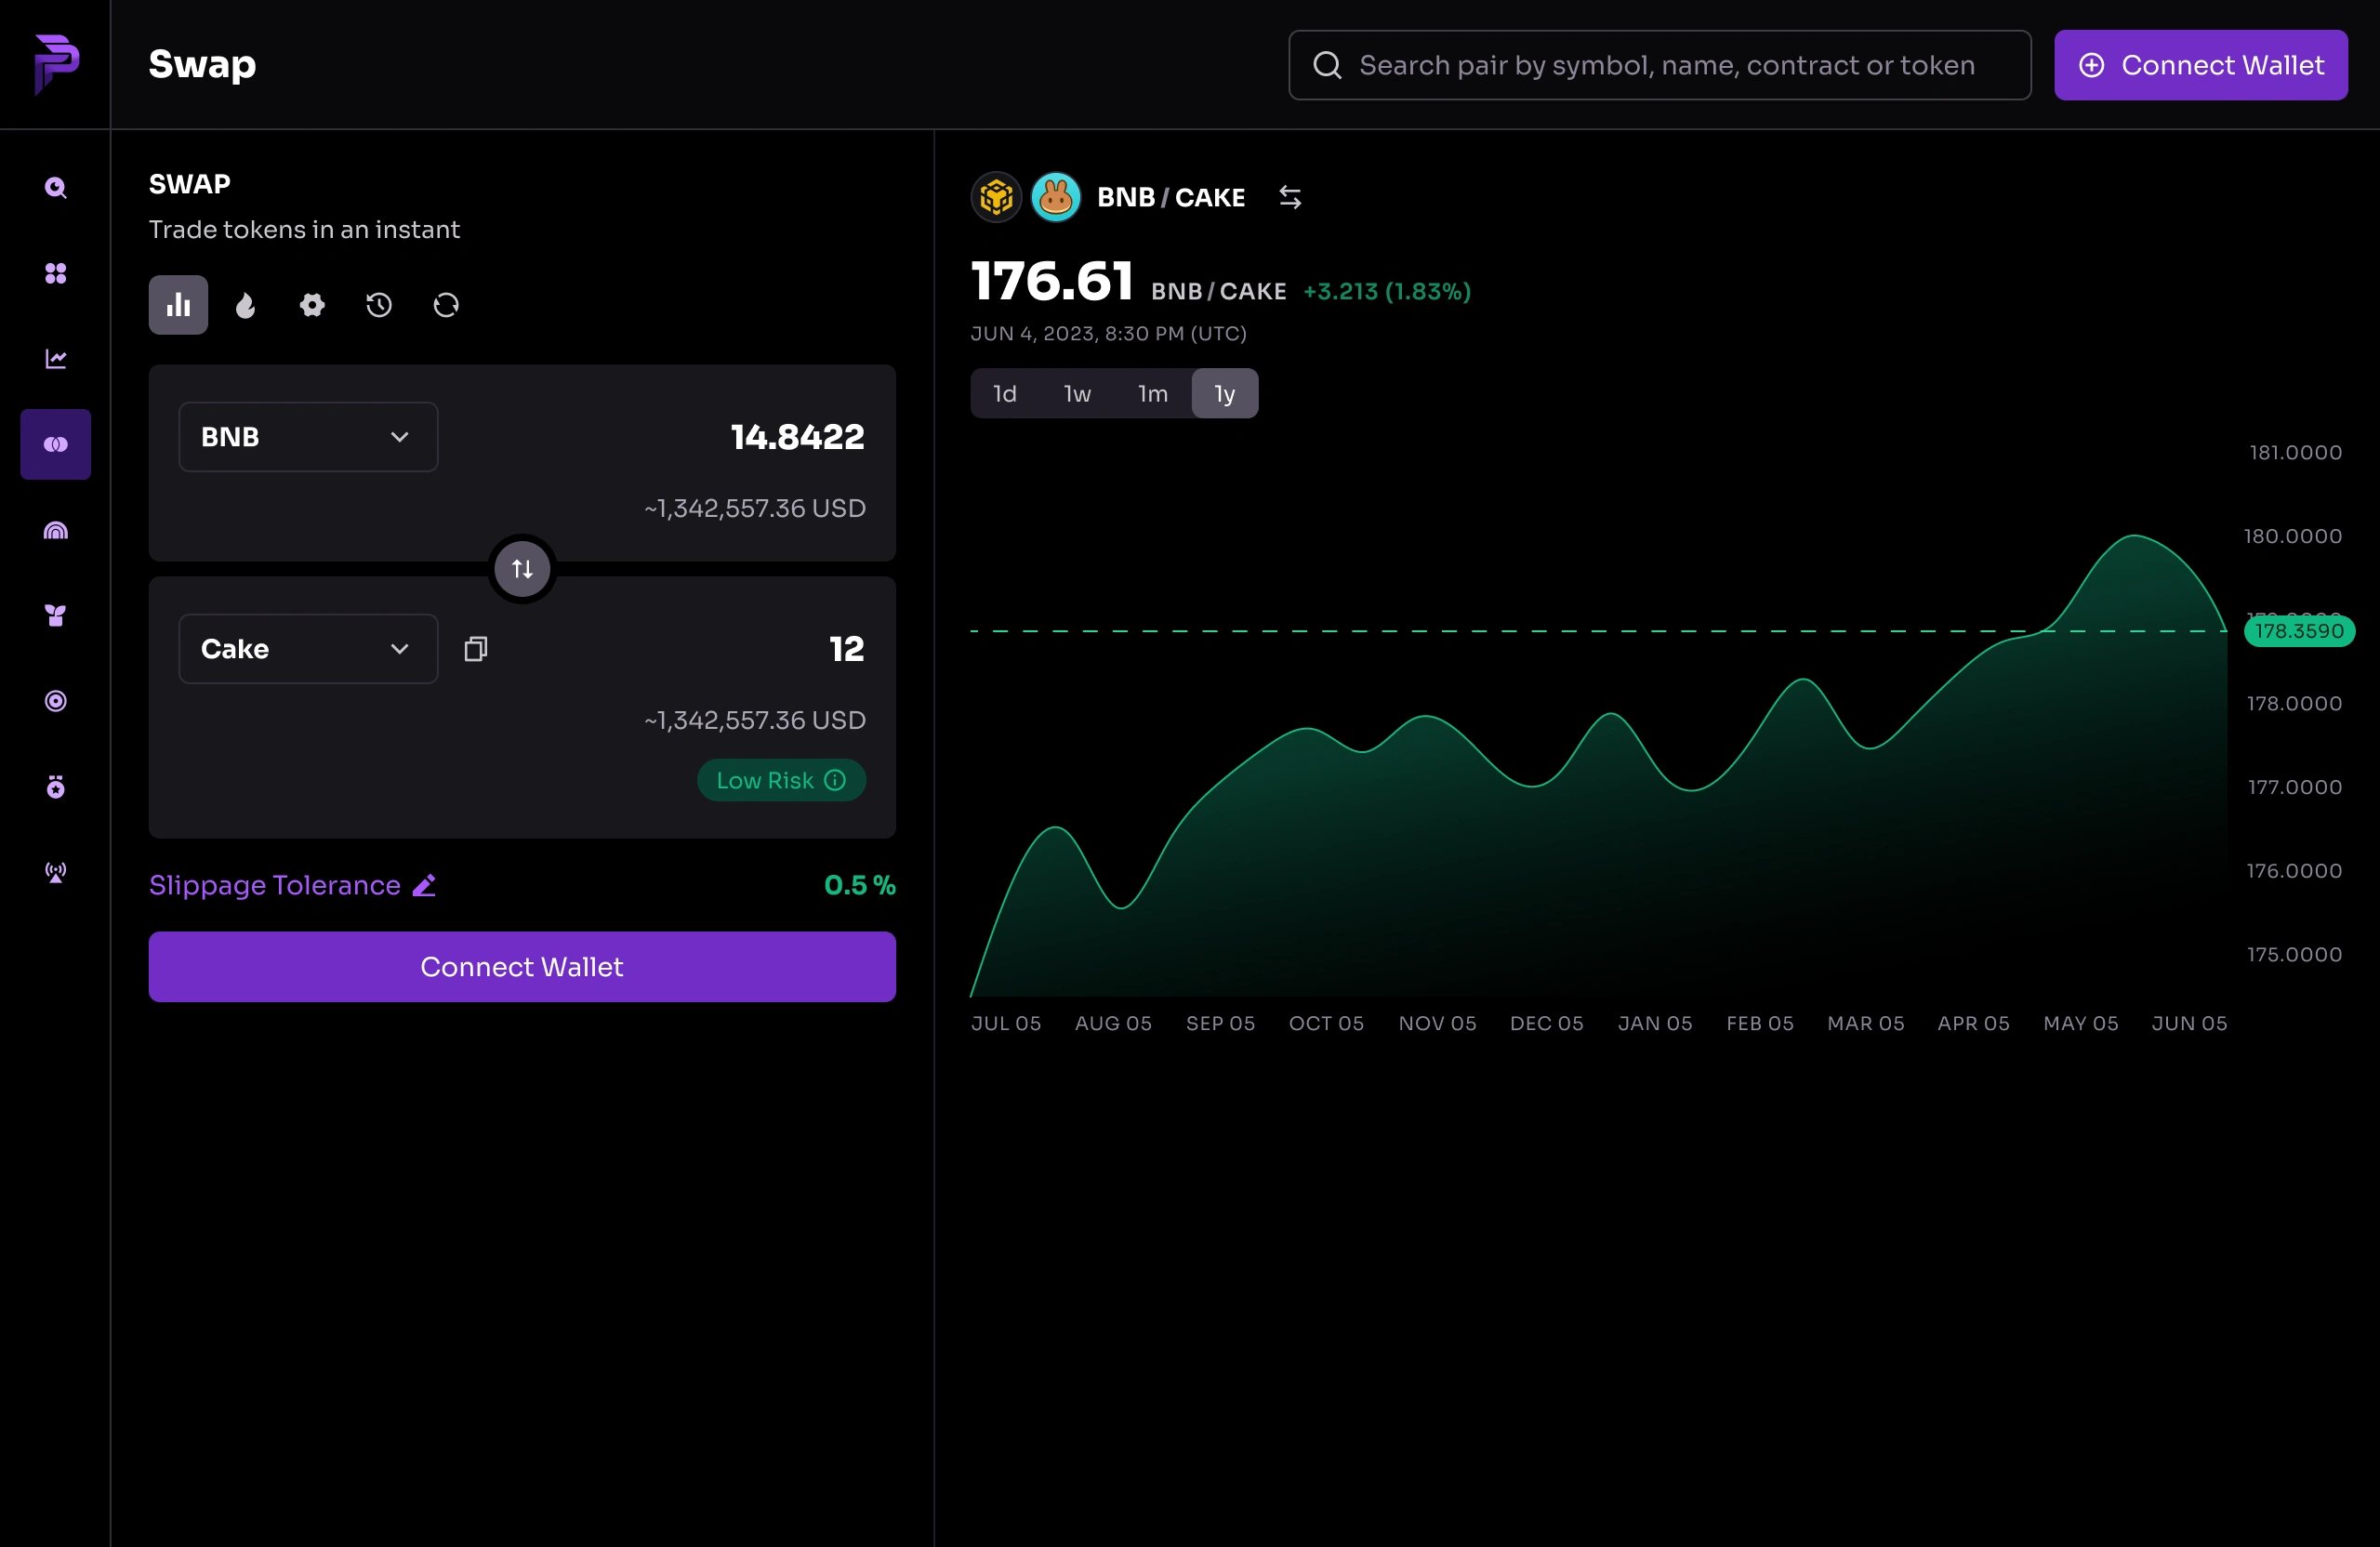
Task: Open the line chart analytics sidebar icon
Action: [x=56, y=359]
